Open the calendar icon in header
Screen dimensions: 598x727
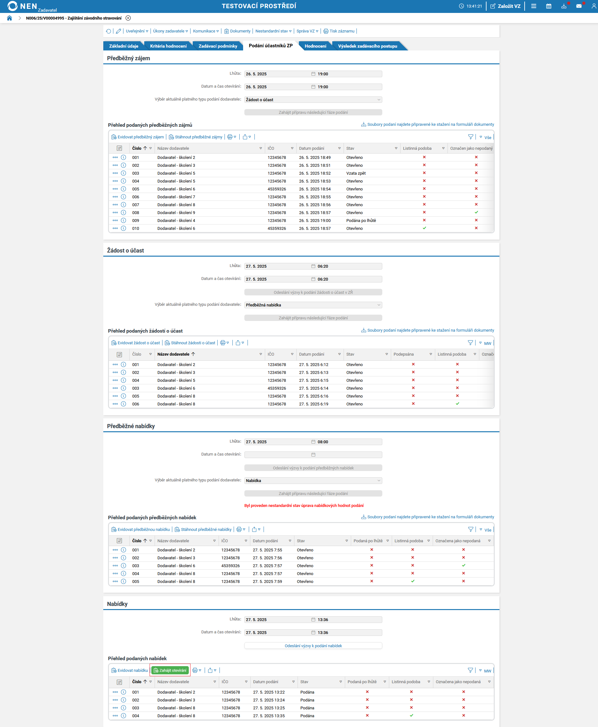point(549,6)
